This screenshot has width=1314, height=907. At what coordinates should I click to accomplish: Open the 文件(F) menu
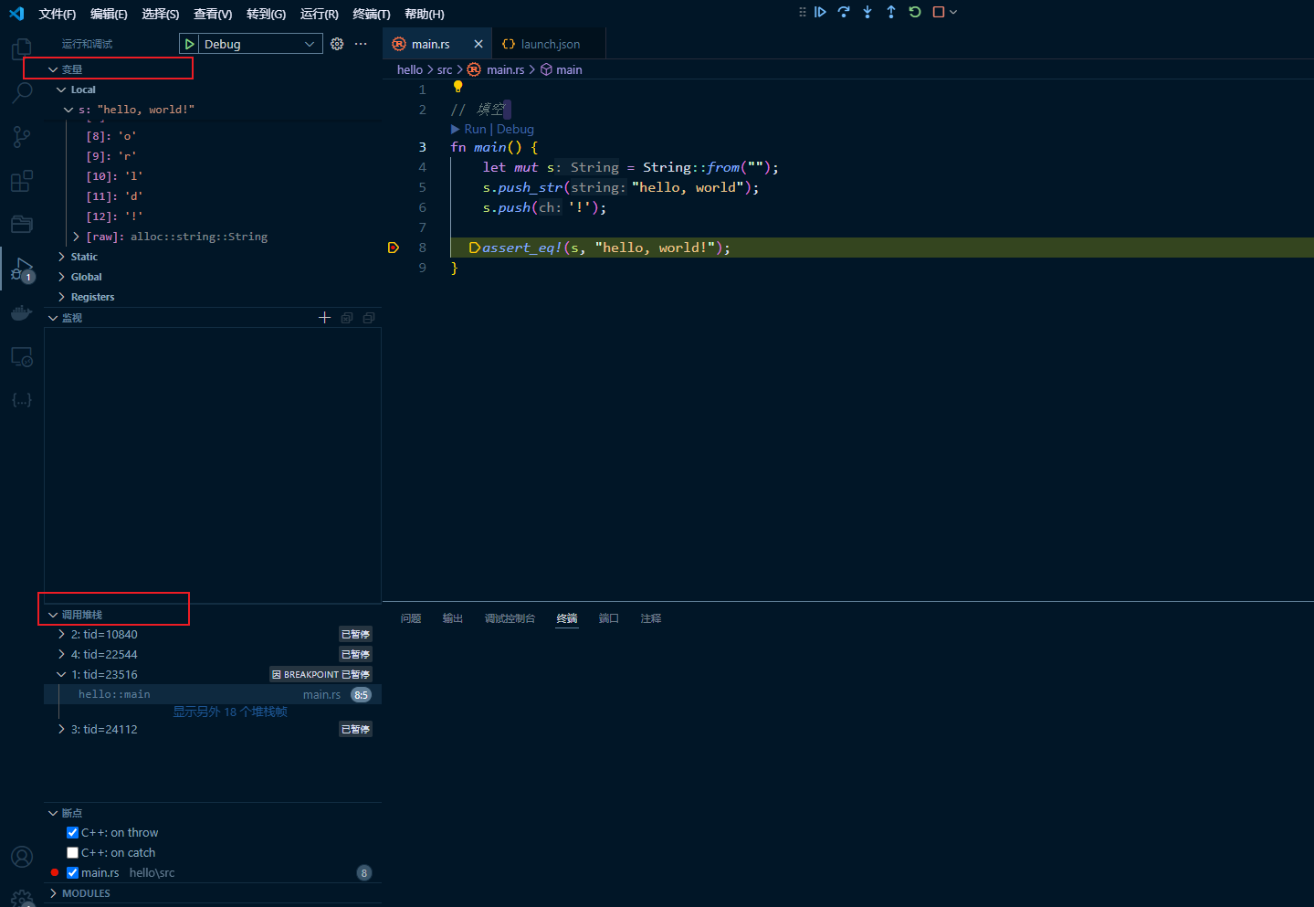(x=58, y=14)
